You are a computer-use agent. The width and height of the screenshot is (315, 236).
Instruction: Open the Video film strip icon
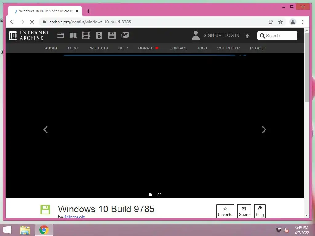pyautogui.click(x=86, y=36)
